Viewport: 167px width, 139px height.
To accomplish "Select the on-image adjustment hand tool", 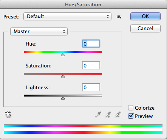I will (8, 115).
